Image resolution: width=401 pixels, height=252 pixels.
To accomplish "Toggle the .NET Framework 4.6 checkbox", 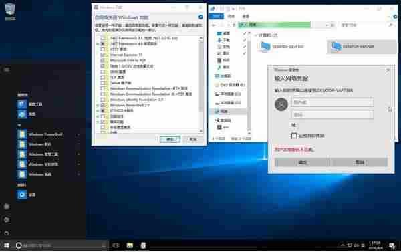I will click(103, 43).
